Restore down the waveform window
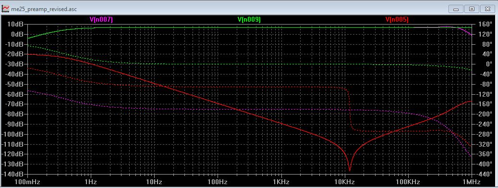The width and height of the screenshot is (498, 188). (472, 9)
